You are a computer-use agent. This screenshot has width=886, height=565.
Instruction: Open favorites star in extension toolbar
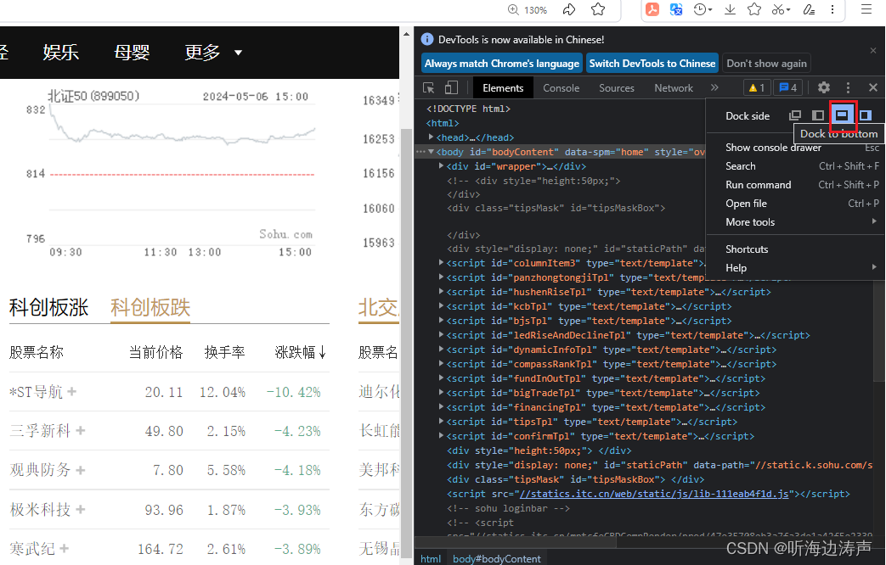click(x=753, y=9)
